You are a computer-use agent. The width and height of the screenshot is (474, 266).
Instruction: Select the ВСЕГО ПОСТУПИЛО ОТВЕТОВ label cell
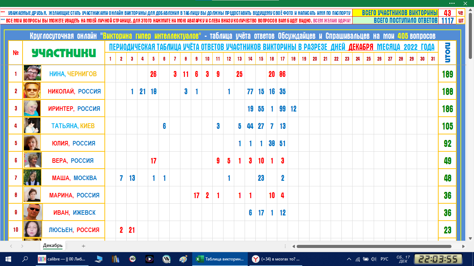click(396, 20)
